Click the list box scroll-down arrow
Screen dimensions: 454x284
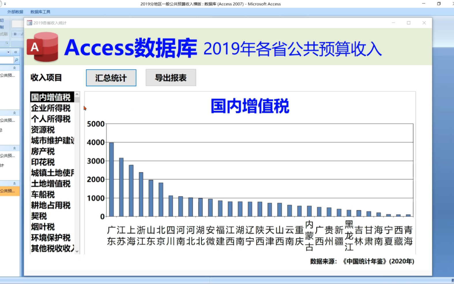click(77, 251)
